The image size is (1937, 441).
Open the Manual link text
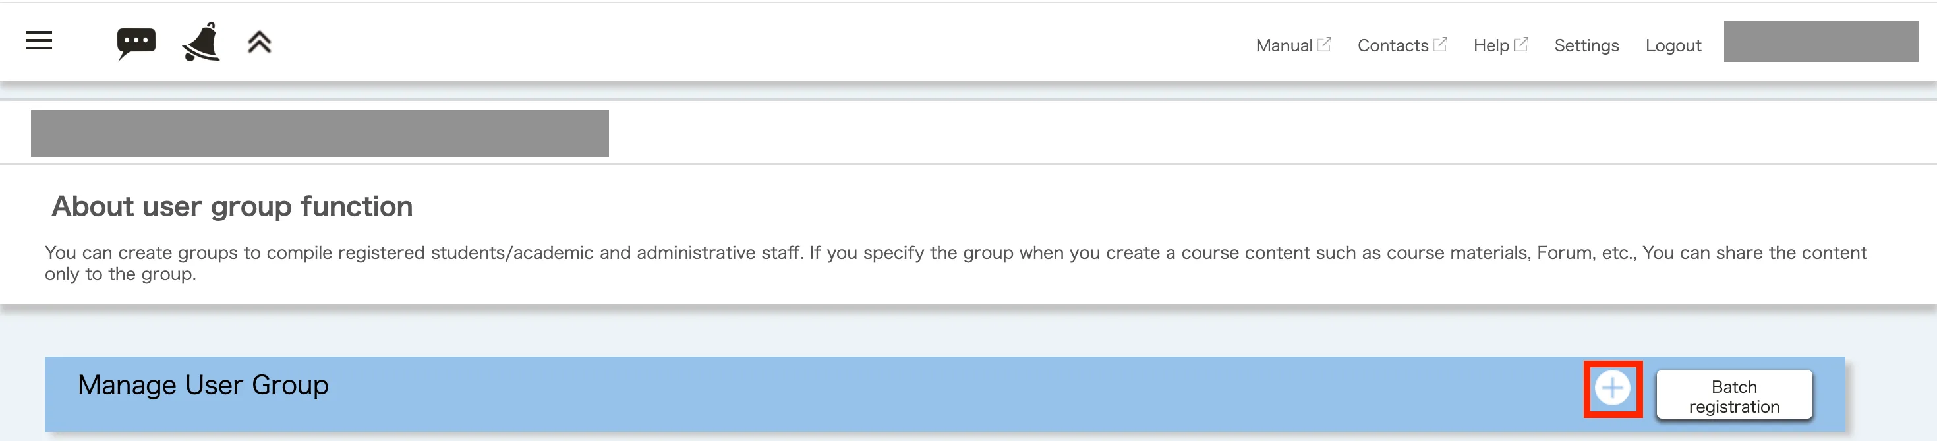pyautogui.click(x=1284, y=46)
